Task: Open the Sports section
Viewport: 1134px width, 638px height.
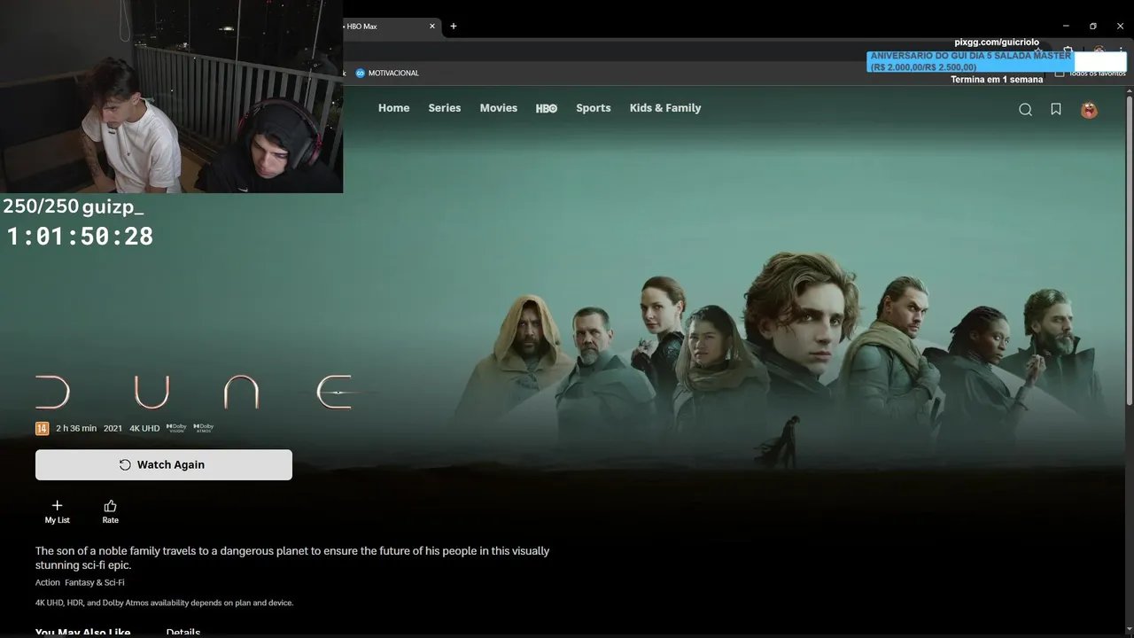Action: [593, 108]
